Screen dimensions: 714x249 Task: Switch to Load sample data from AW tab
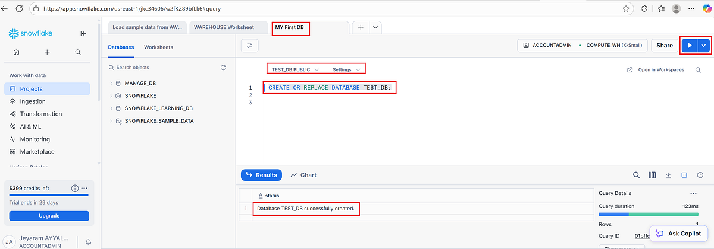coord(148,27)
